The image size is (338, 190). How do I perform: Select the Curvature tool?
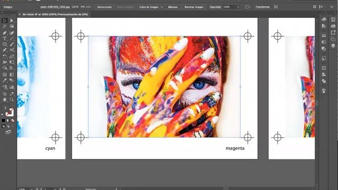(x=12, y=33)
